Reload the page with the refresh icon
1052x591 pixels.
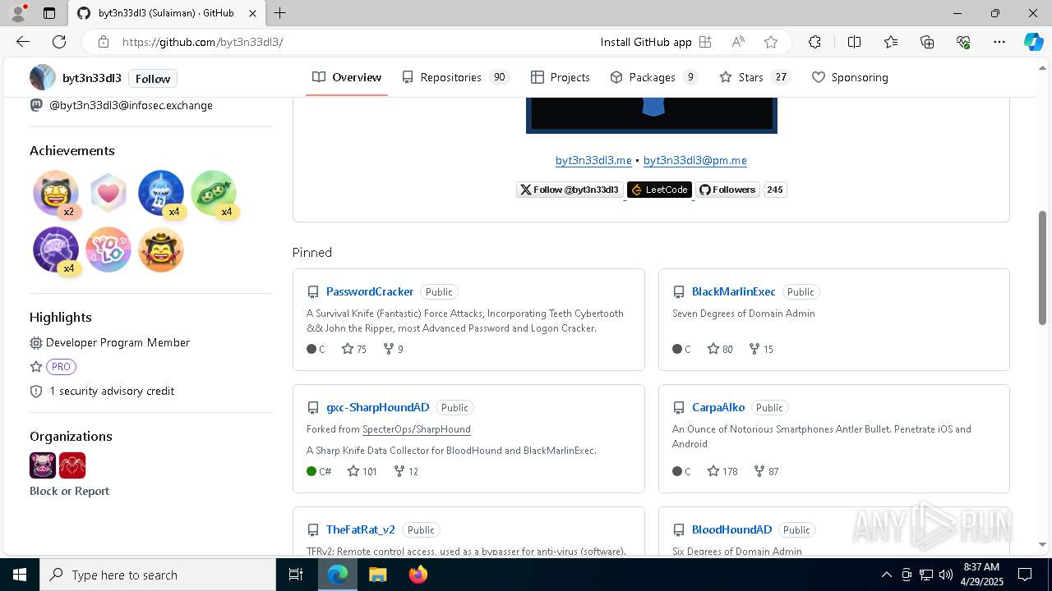pyautogui.click(x=59, y=42)
